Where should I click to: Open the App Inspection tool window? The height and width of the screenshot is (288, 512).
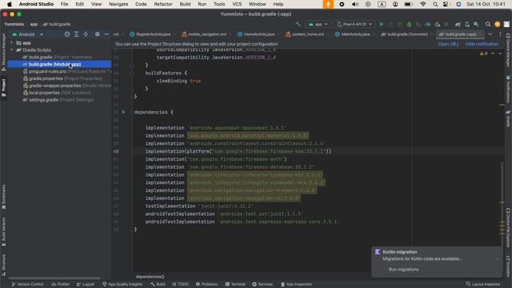297,284
